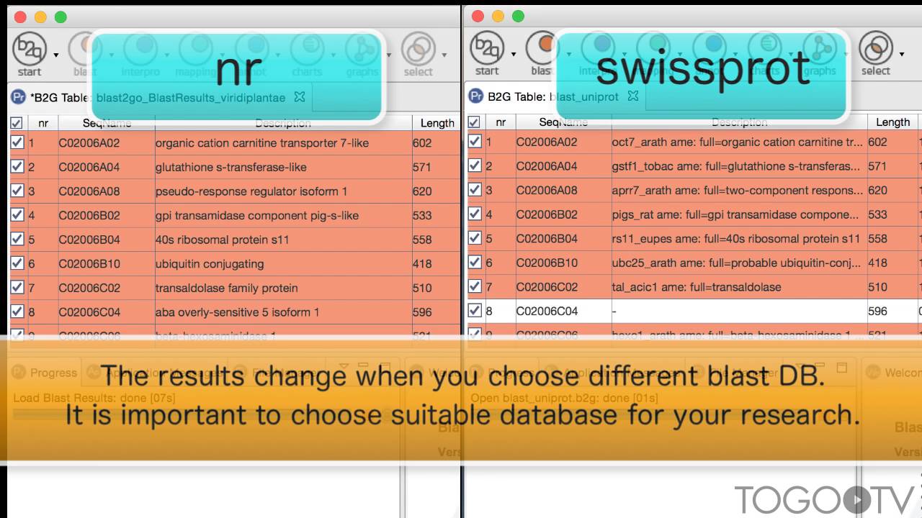Uncheck transaldolase family protein row checkbox
This screenshot has height=518, width=922.
(x=17, y=288)
